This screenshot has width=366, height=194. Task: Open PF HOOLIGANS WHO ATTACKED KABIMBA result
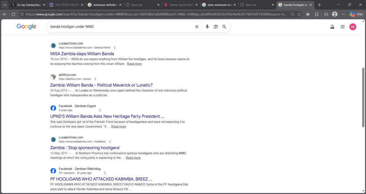tap(101, 179)
